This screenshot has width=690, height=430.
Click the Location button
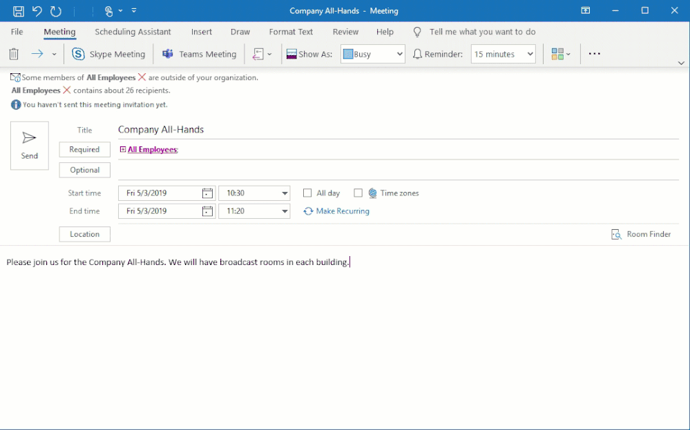pyautogui.click(x=84, y=235)
